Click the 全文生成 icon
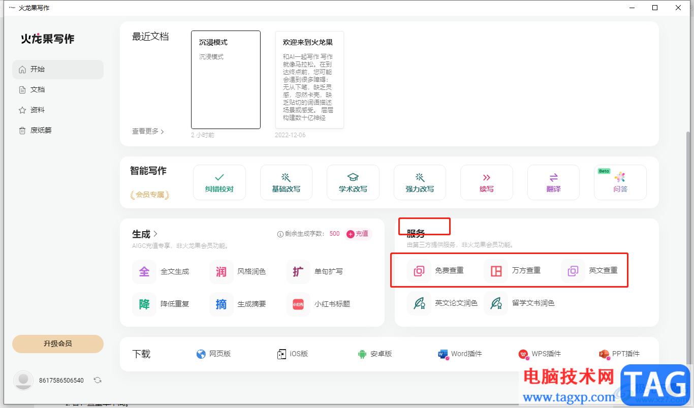694x408 pixels. pos(144,272)
